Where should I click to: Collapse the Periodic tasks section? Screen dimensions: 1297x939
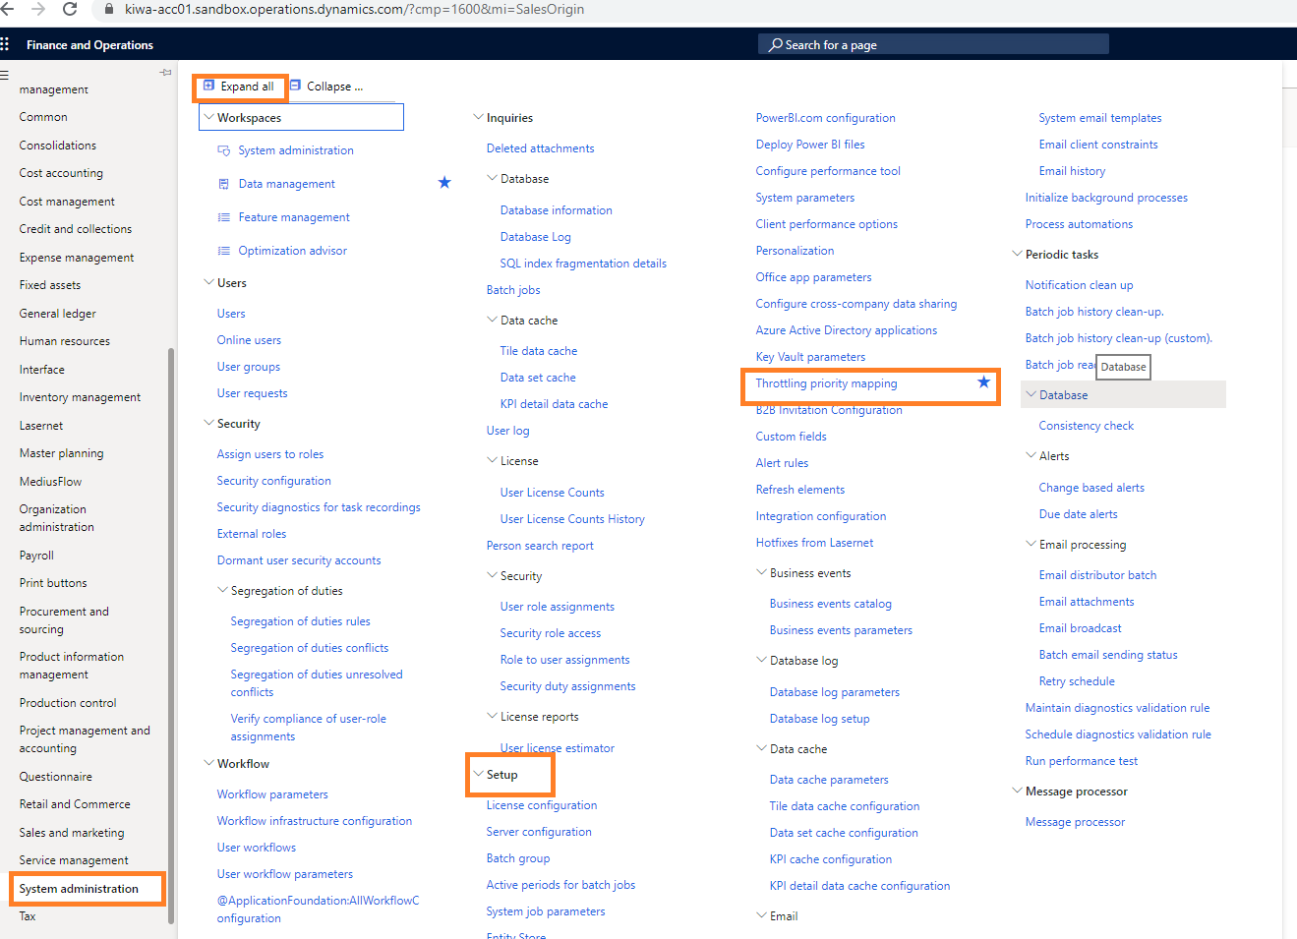[x=1017, y=254]
